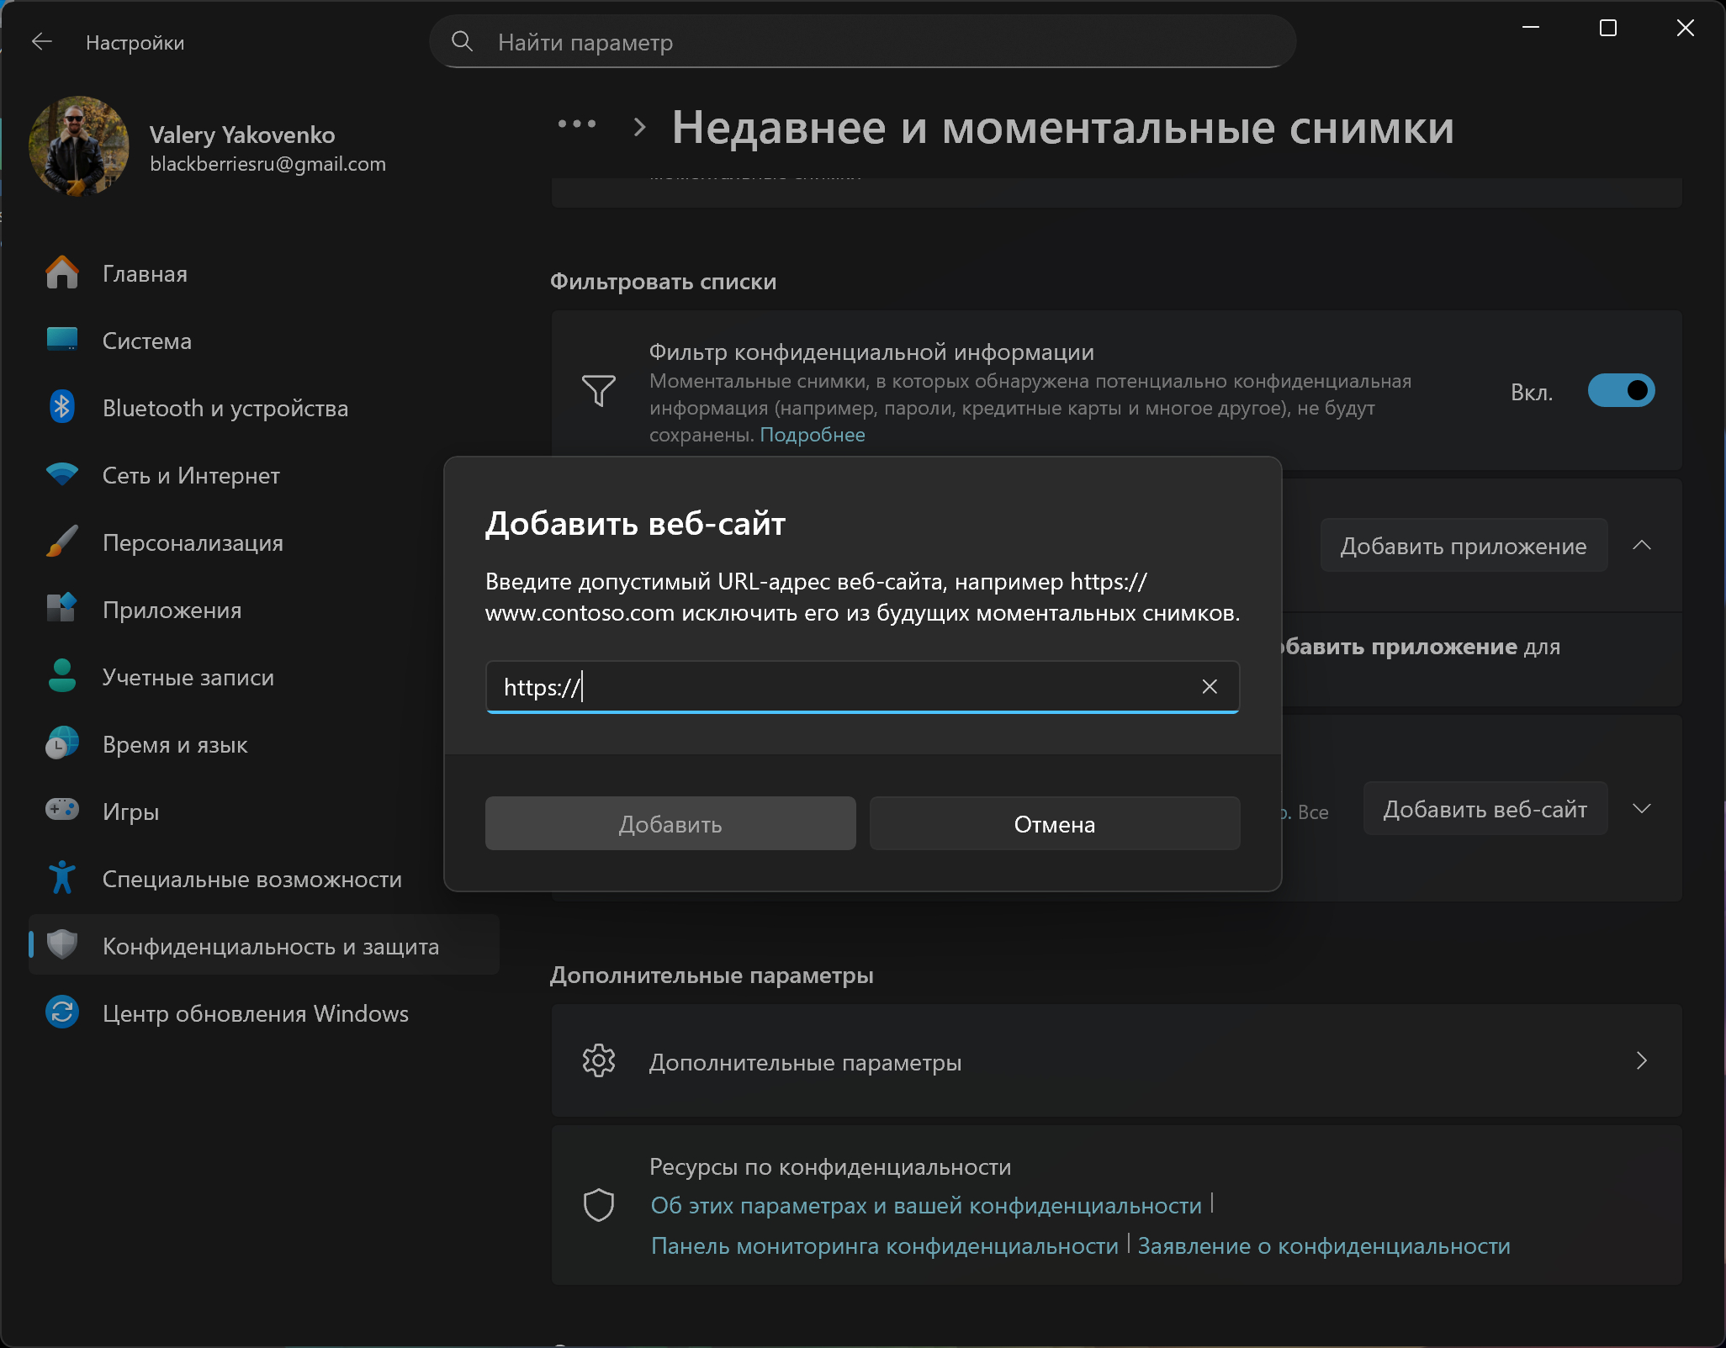Open Центр обновления Windows
Screen dimensions: 1726x1348
255,1013
